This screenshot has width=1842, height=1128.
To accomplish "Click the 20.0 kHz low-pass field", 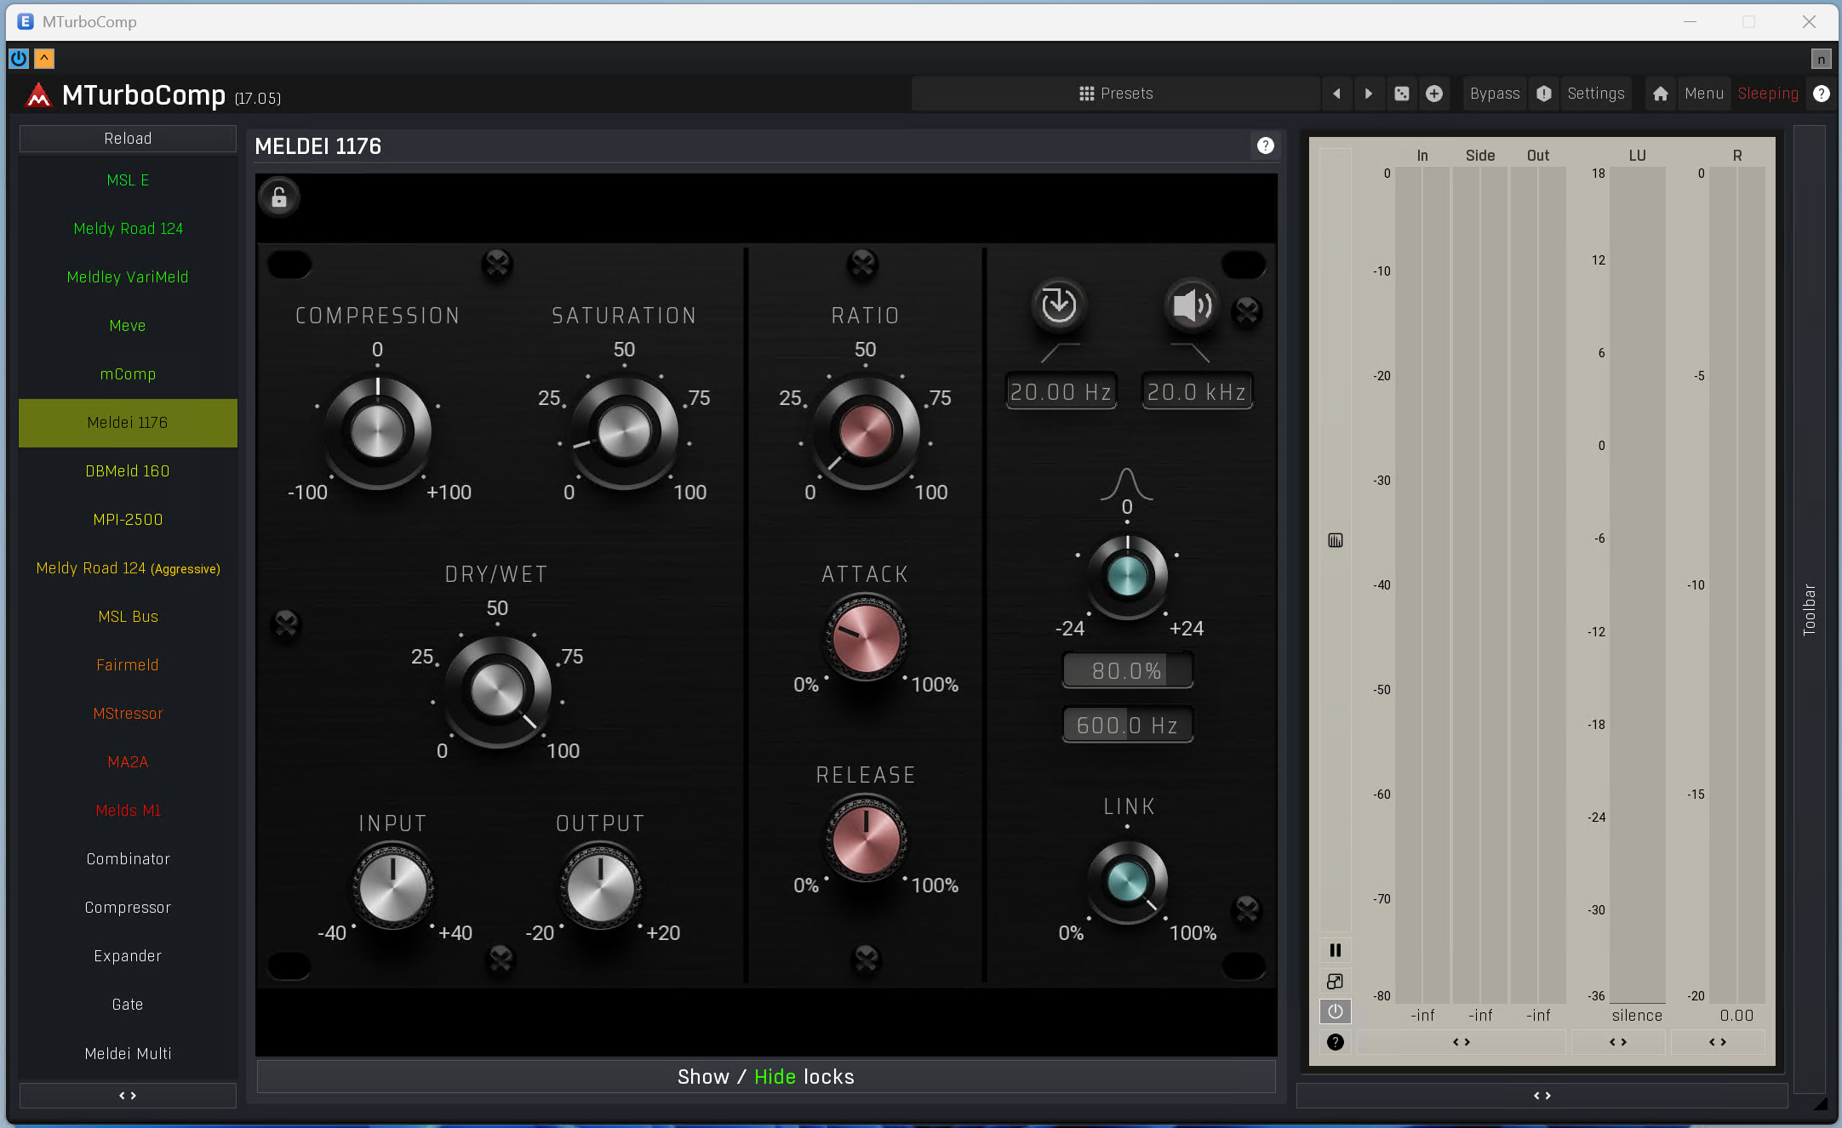I will tap(1197, 391).
